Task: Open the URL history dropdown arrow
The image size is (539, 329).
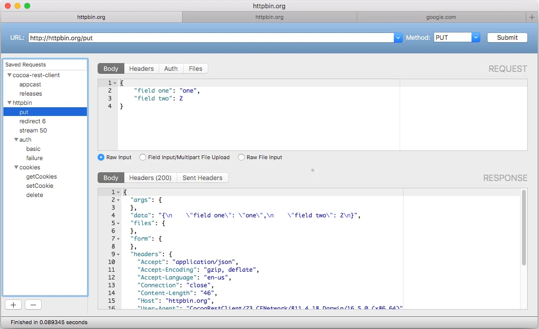Action: 398,38
